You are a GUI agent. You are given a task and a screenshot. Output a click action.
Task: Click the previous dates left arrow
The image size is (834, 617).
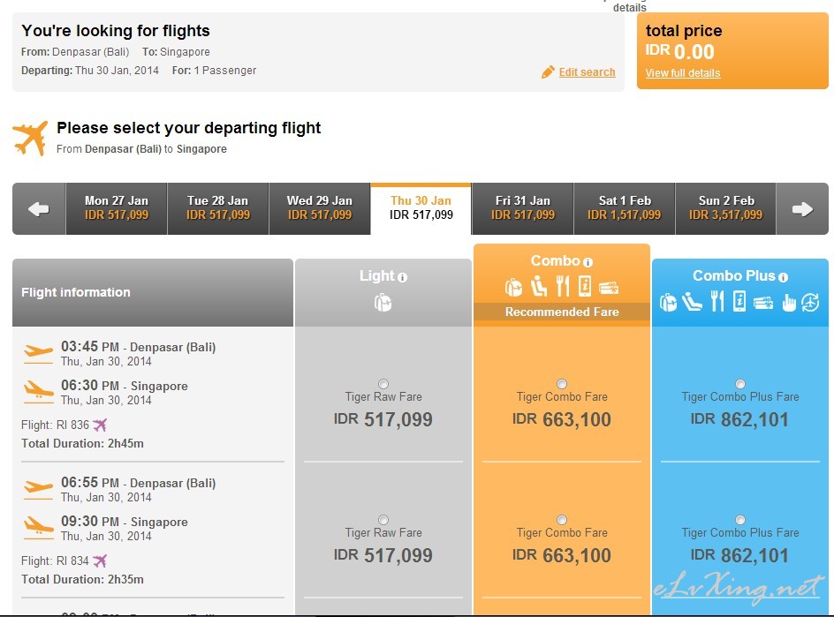click(39, 209)
